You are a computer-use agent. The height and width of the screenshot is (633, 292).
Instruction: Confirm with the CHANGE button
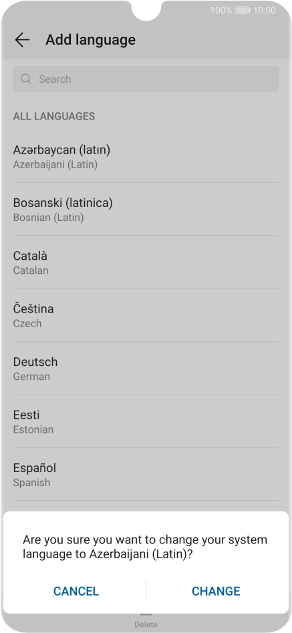[x=216, y=591]
